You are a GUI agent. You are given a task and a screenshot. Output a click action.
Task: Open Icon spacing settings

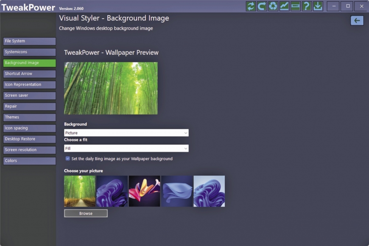point(29,128)
